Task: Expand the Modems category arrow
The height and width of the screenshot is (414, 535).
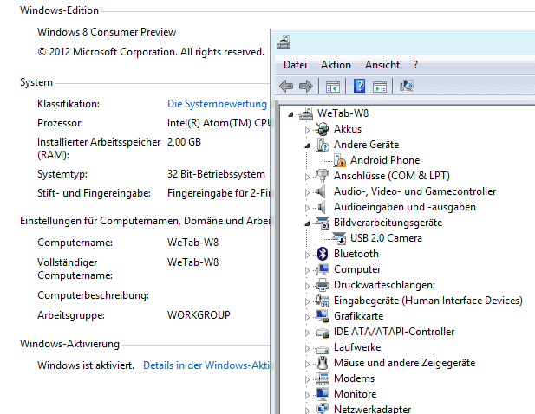Action: click(307, 379)
